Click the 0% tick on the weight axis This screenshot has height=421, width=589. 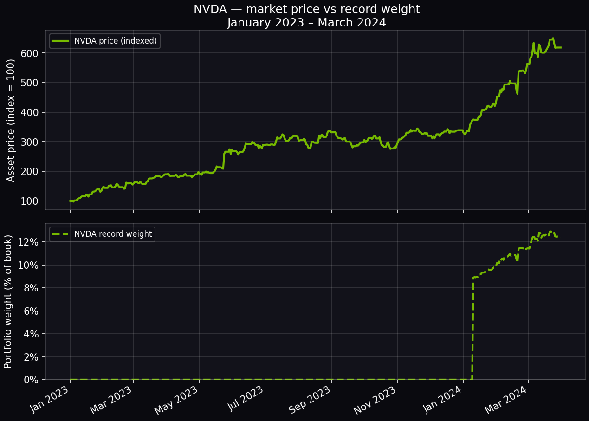(32, 380)
